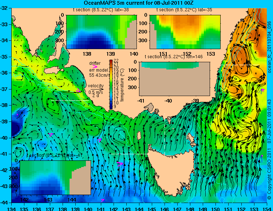273x211 pixels.
Task: Open the lon=146 temperature section plot
Action: pyautogui.click(x=174, y=79)
